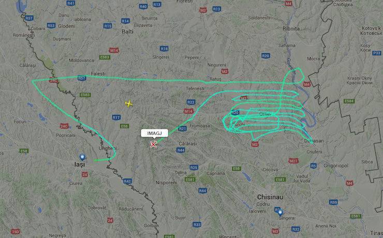Click the Nisporeni town label

(166, 182)
